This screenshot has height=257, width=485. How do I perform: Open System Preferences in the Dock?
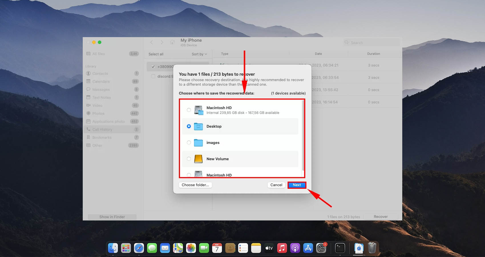[x=321, y=248]
